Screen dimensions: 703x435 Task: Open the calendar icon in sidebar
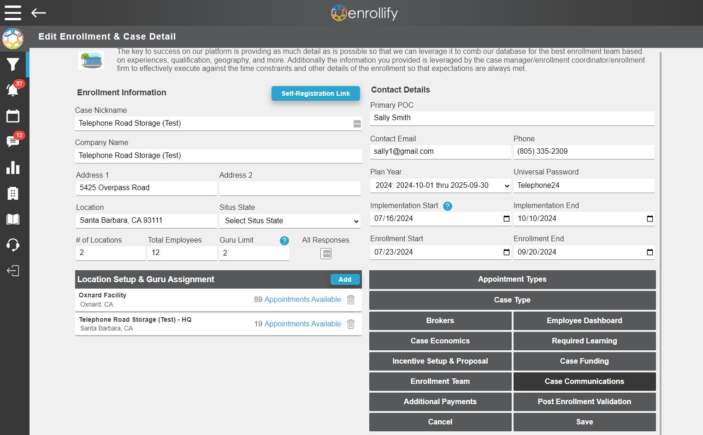[x=13, y=116]
